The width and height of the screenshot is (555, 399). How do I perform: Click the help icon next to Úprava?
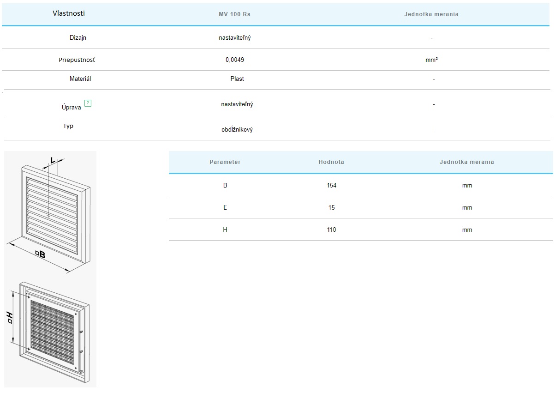pyautogui.click(x=88, y=103)
